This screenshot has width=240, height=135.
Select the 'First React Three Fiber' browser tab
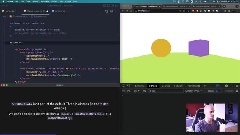146,6
